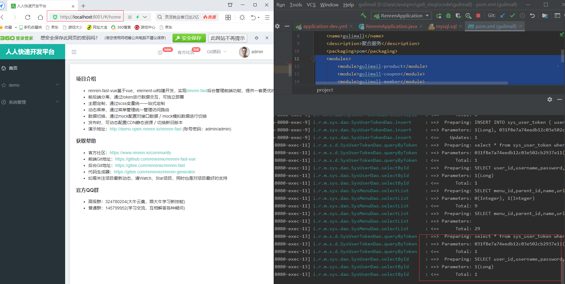The image size is (565, 284).
Task: Open the IDE VCS menu
Action: pyautogui.click(x=311, y=5)
